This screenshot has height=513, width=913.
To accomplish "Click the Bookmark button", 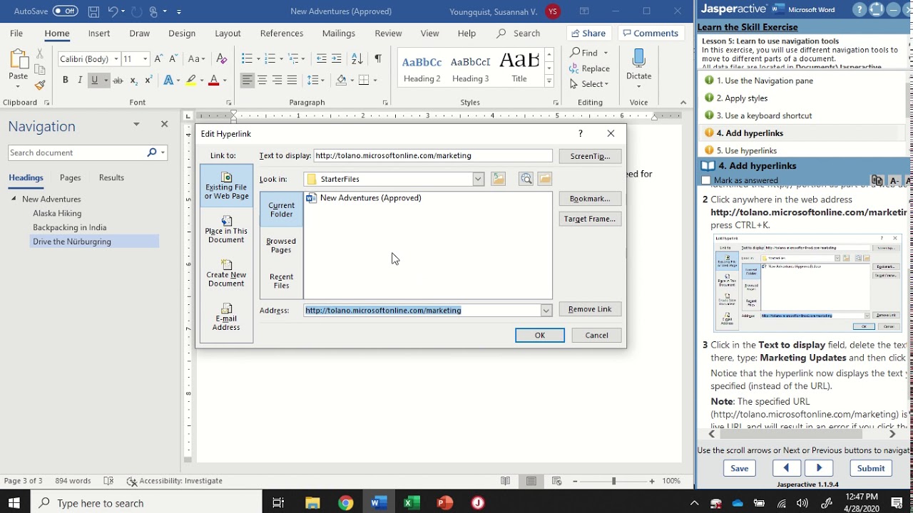I will point(590,199).
